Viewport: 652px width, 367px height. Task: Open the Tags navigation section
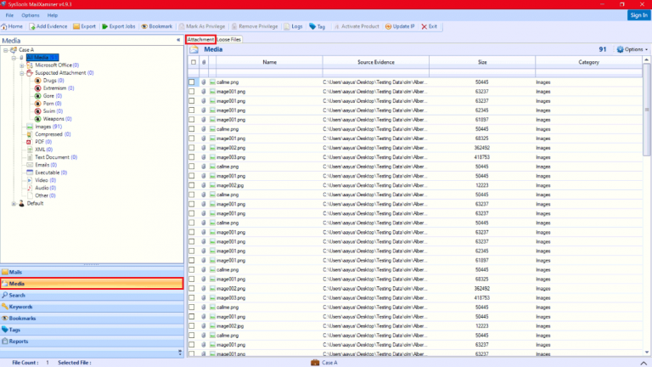click(x=92, y=330)
